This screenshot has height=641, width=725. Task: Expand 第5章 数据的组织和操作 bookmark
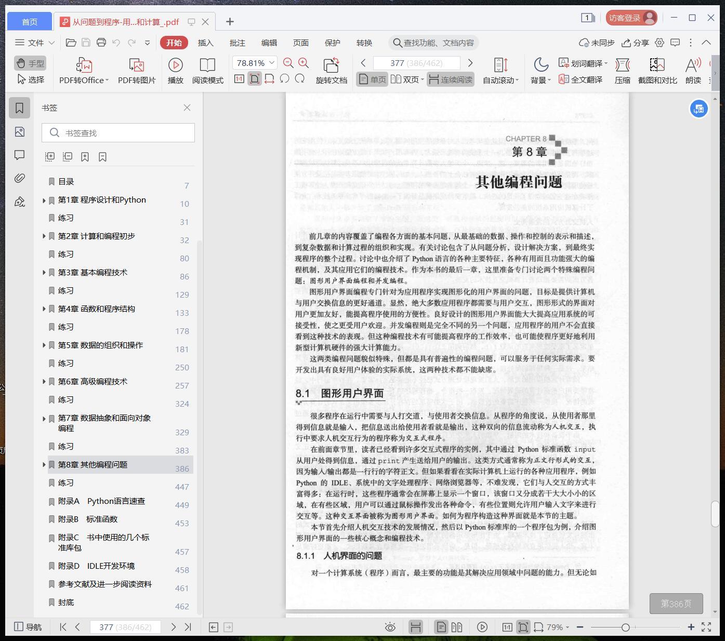coord(44,345)
